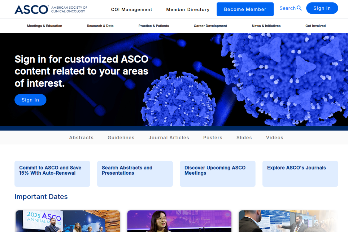Open the News & Initiatives menu
Image resolution: width=348 pixels, height=232 pixels.
tap(266, 26)
